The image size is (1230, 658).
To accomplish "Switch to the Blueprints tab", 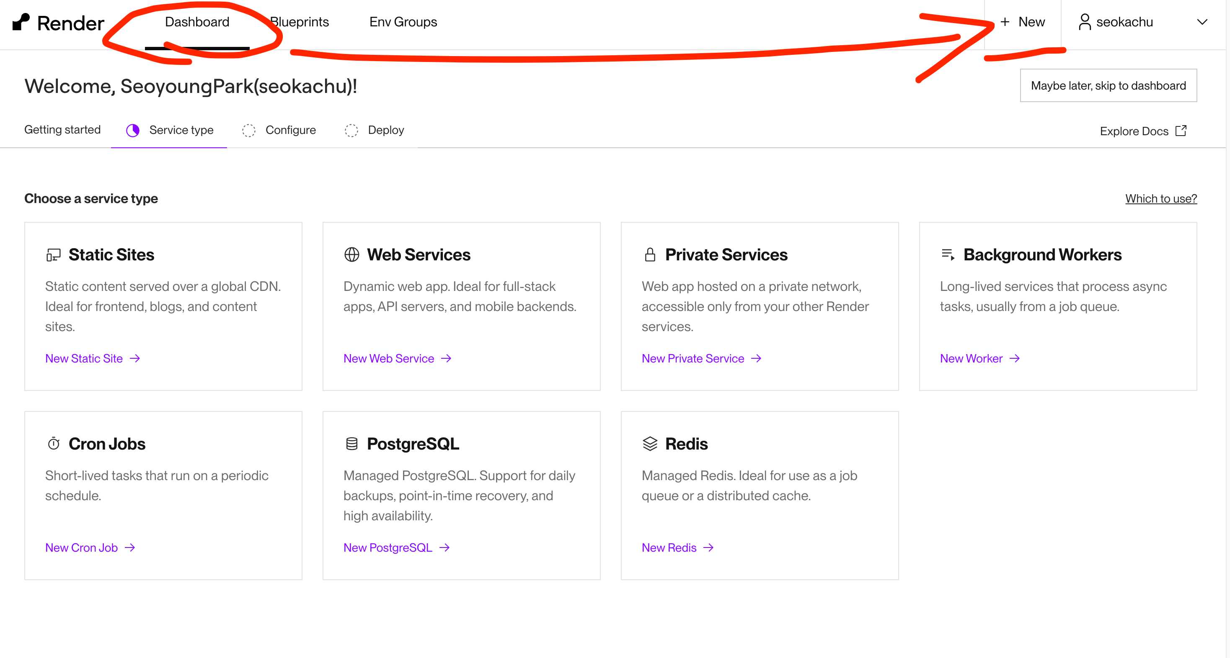I will (x=300, y=22).
